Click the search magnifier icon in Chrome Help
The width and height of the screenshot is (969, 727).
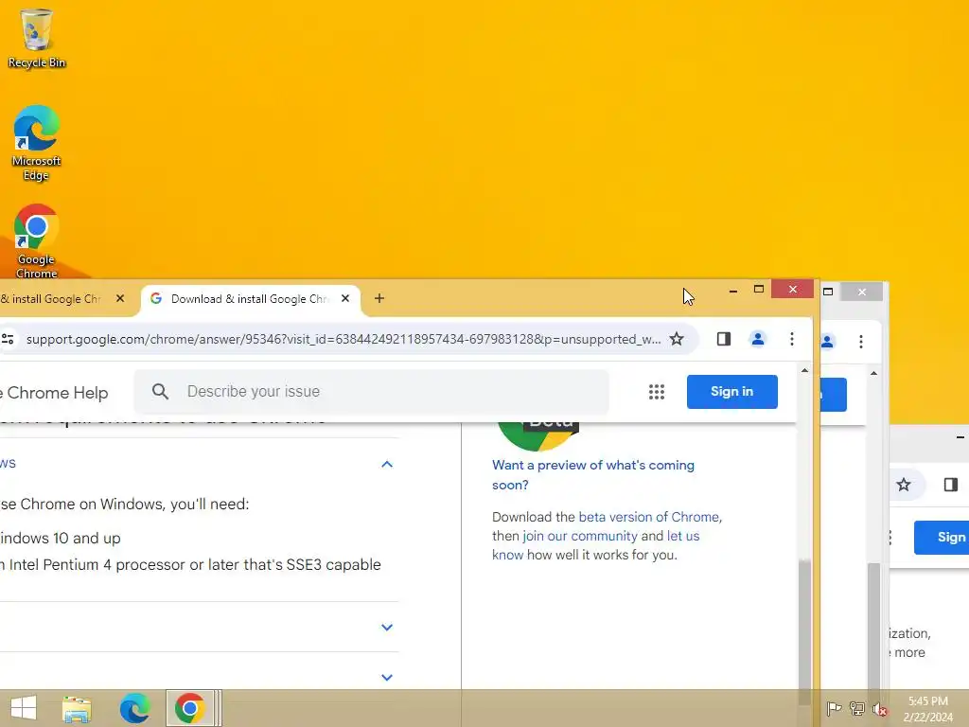click(160, 391)
